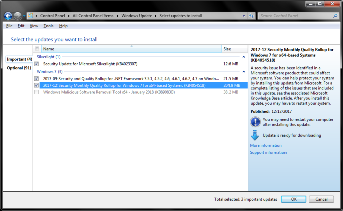Minimize the Windows Update window
Image resolution: width=343 pixels, height=211 pixels.
pos(310,4)
